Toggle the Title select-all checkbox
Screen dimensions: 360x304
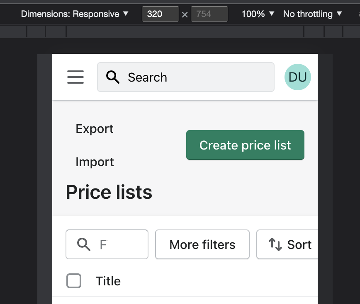tap(74, 281)
